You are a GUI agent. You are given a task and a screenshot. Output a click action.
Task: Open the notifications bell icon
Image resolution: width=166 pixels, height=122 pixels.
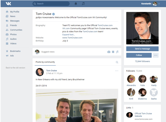[x=76, y=4]
